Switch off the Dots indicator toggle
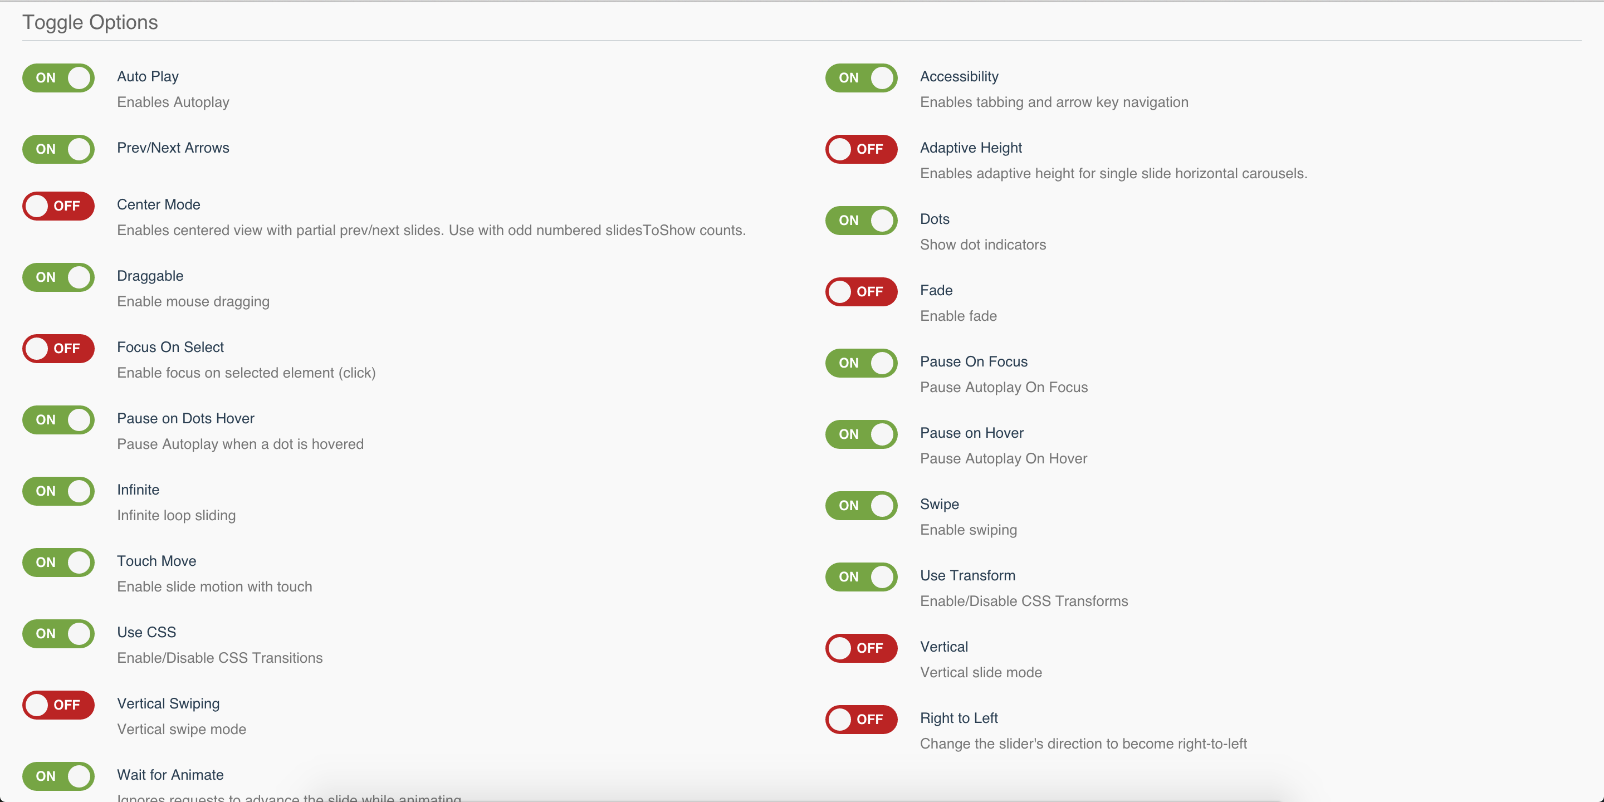The image size is (1604, 802). point(861,221)
